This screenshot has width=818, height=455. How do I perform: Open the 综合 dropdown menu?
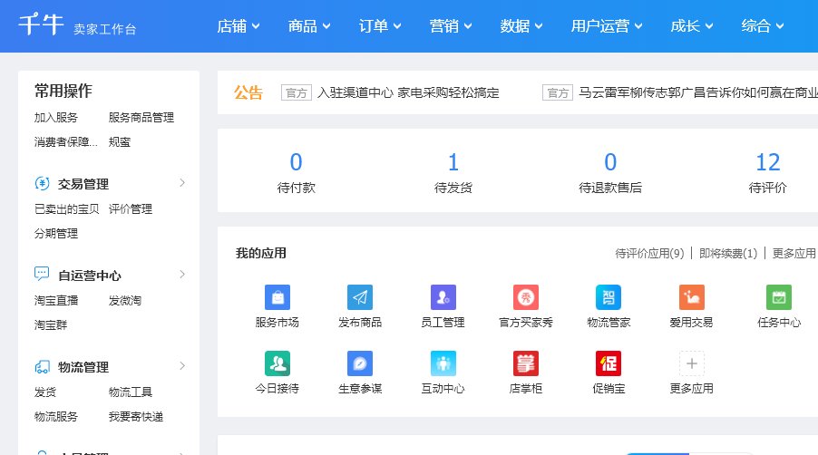click(762, 25)
